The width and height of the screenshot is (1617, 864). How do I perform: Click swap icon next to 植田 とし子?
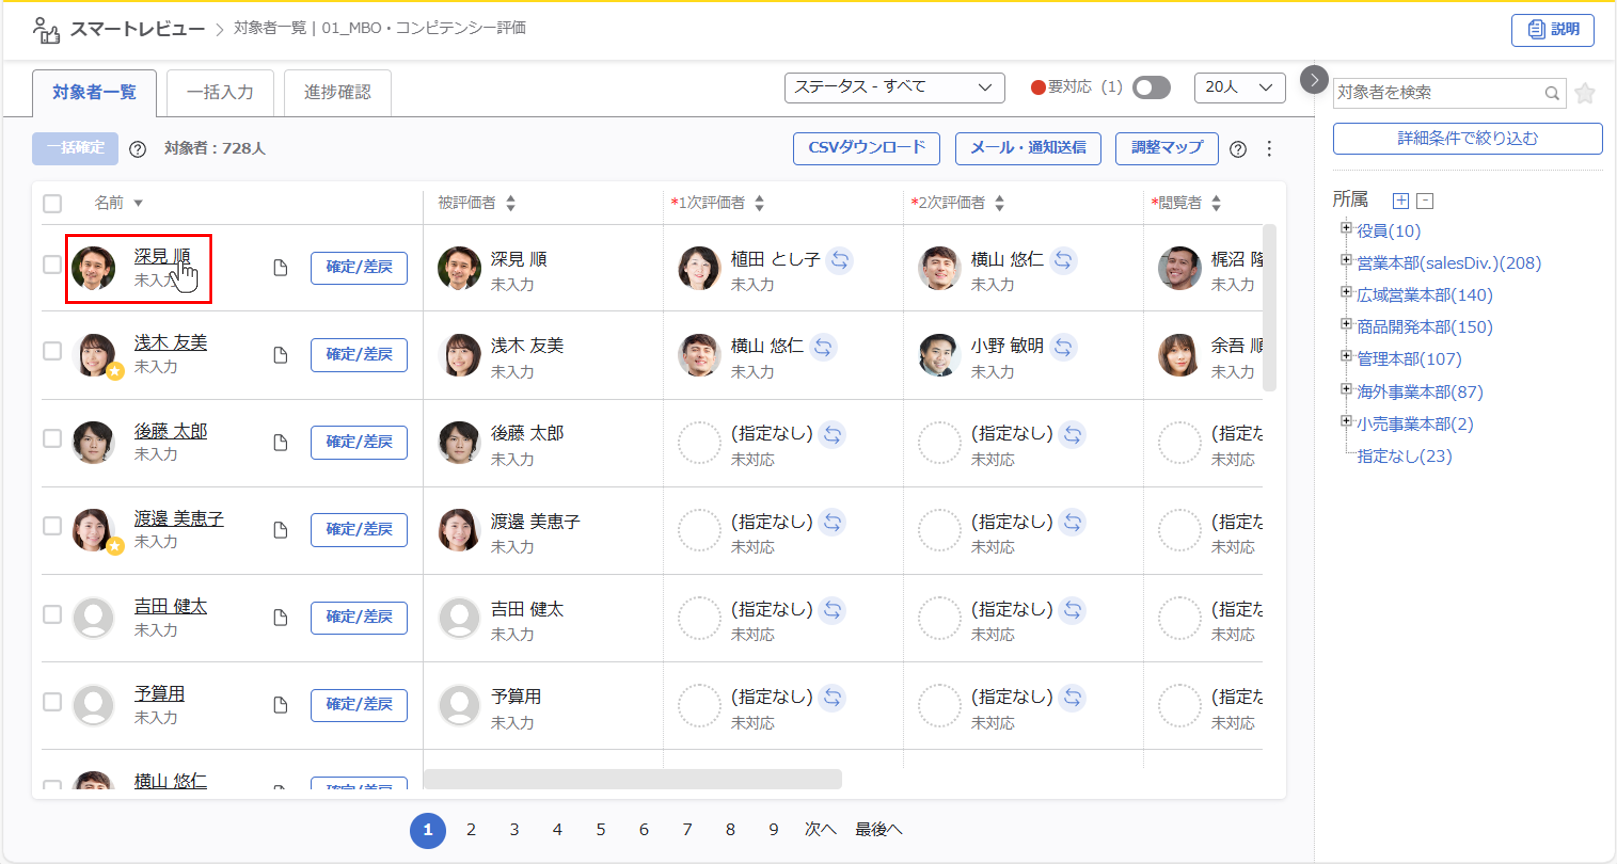pos(840,260)
